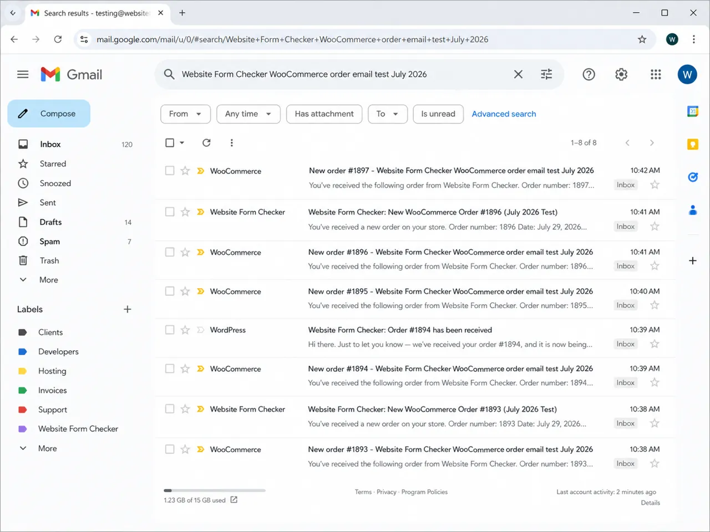
Task: Star the New order #1897 email
Action: [185, 171]
